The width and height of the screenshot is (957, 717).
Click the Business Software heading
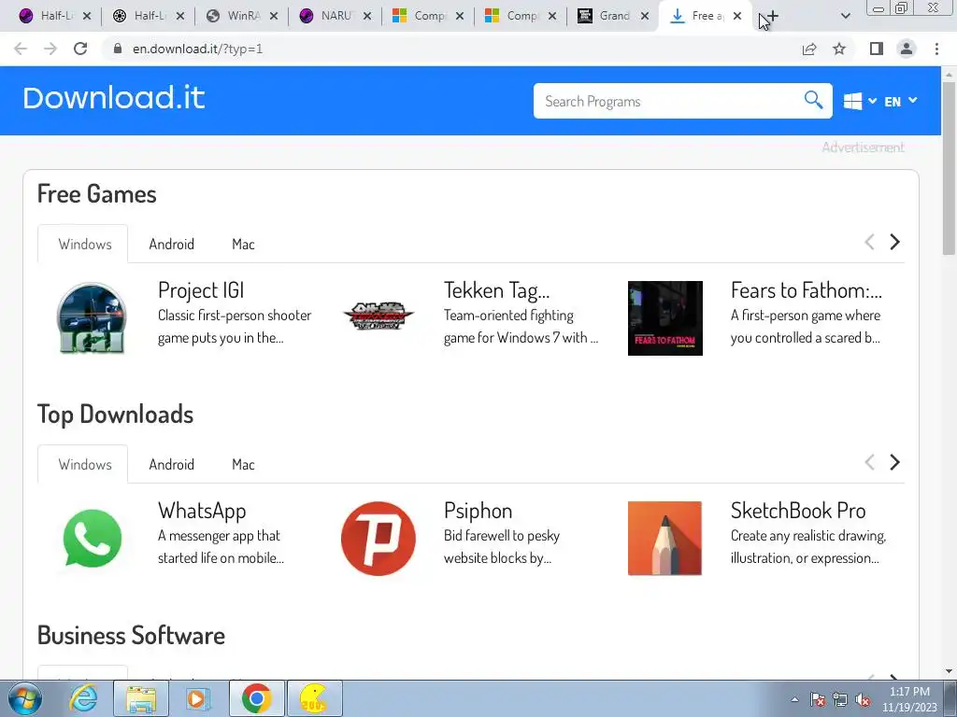tap(131, 635)
